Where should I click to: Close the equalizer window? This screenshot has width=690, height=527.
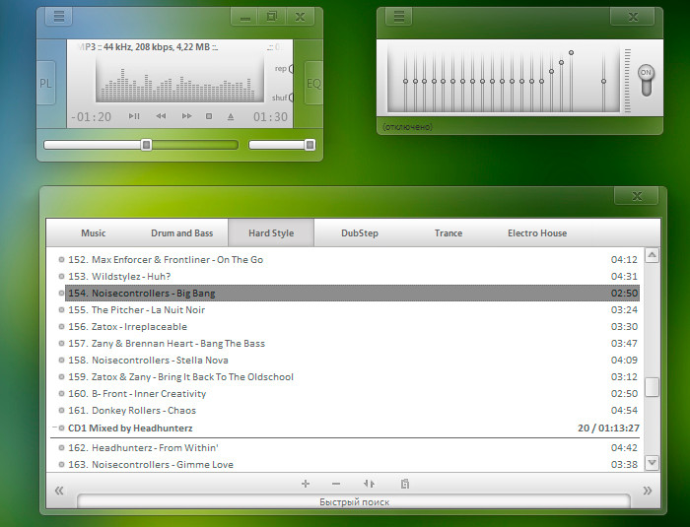[x=633, y=17]
